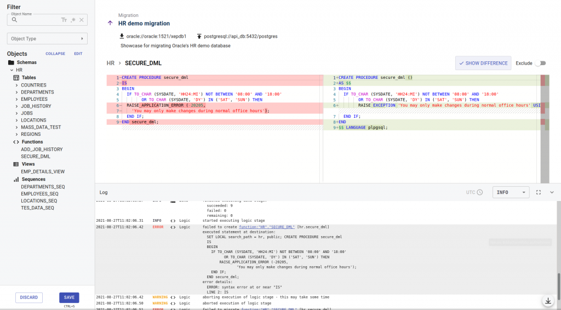The height and width of the screenshot is (310, 561).
Task: Expand the JOBS table
Action: coord(16,113)
